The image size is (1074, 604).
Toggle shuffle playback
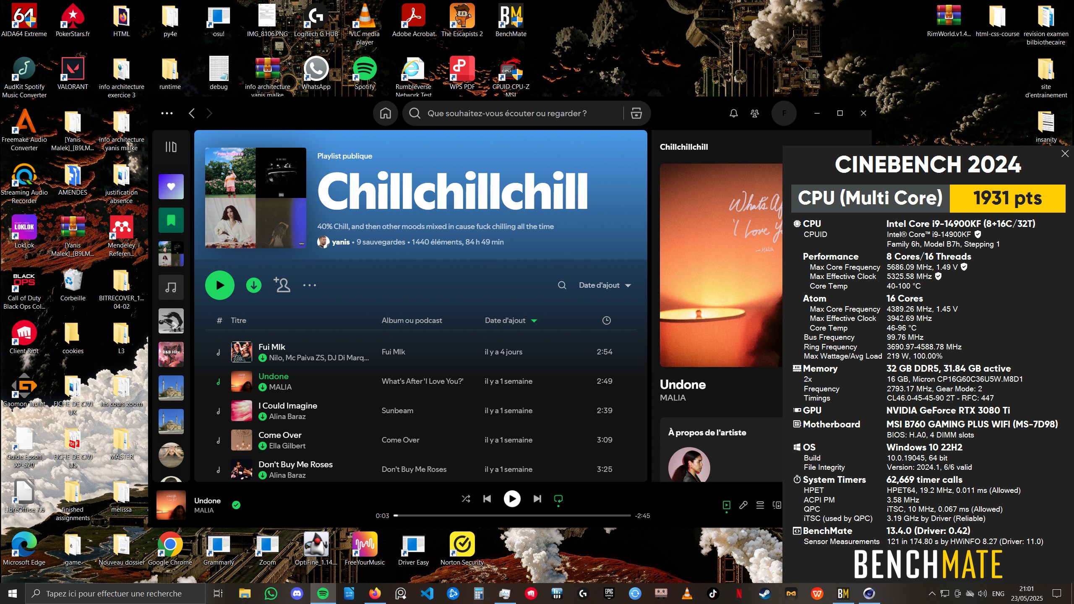(x=466, y=499)
